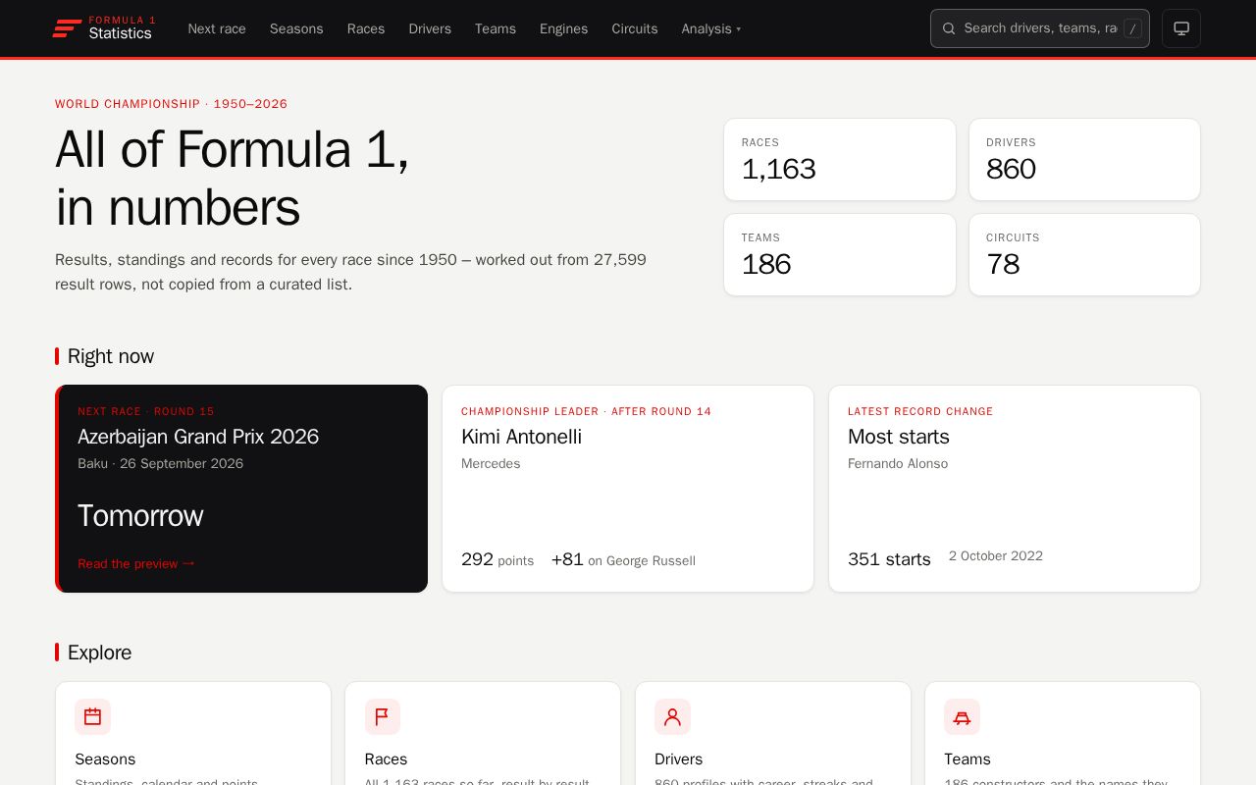This screenshot has width=1256, height=785.
Task: Click the Races flag icon
Action: coord(383,717)
